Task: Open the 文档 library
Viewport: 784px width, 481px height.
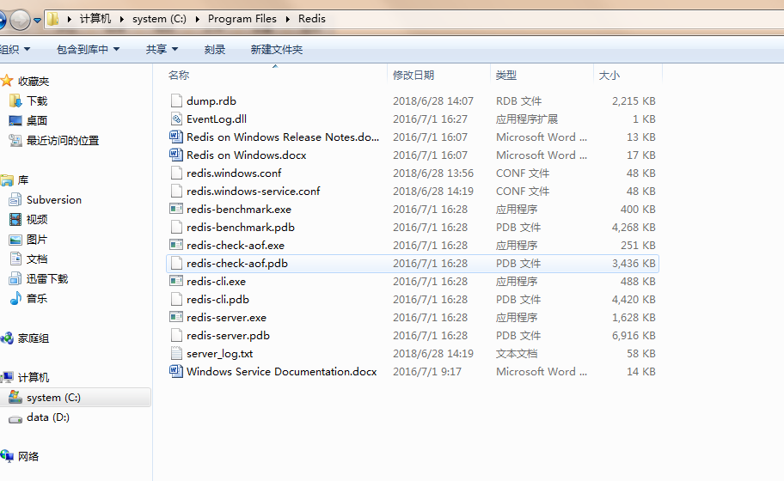Action: (37, 259)
